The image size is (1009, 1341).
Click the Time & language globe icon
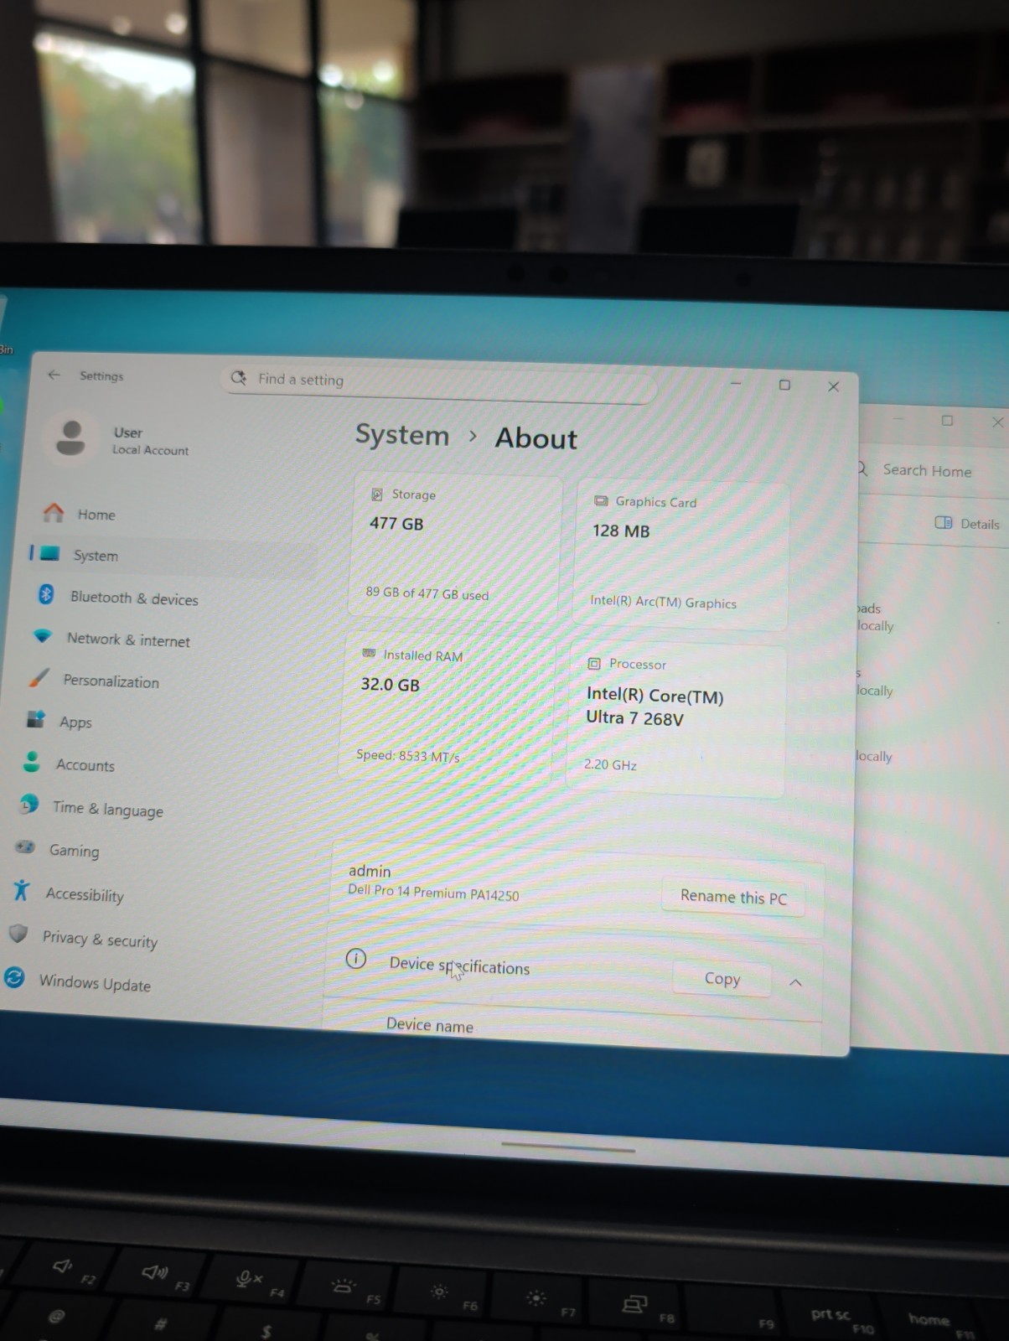coord(29,805)
